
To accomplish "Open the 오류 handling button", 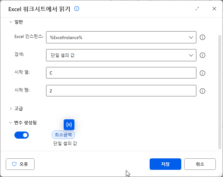I will click(x=20, y=164).
